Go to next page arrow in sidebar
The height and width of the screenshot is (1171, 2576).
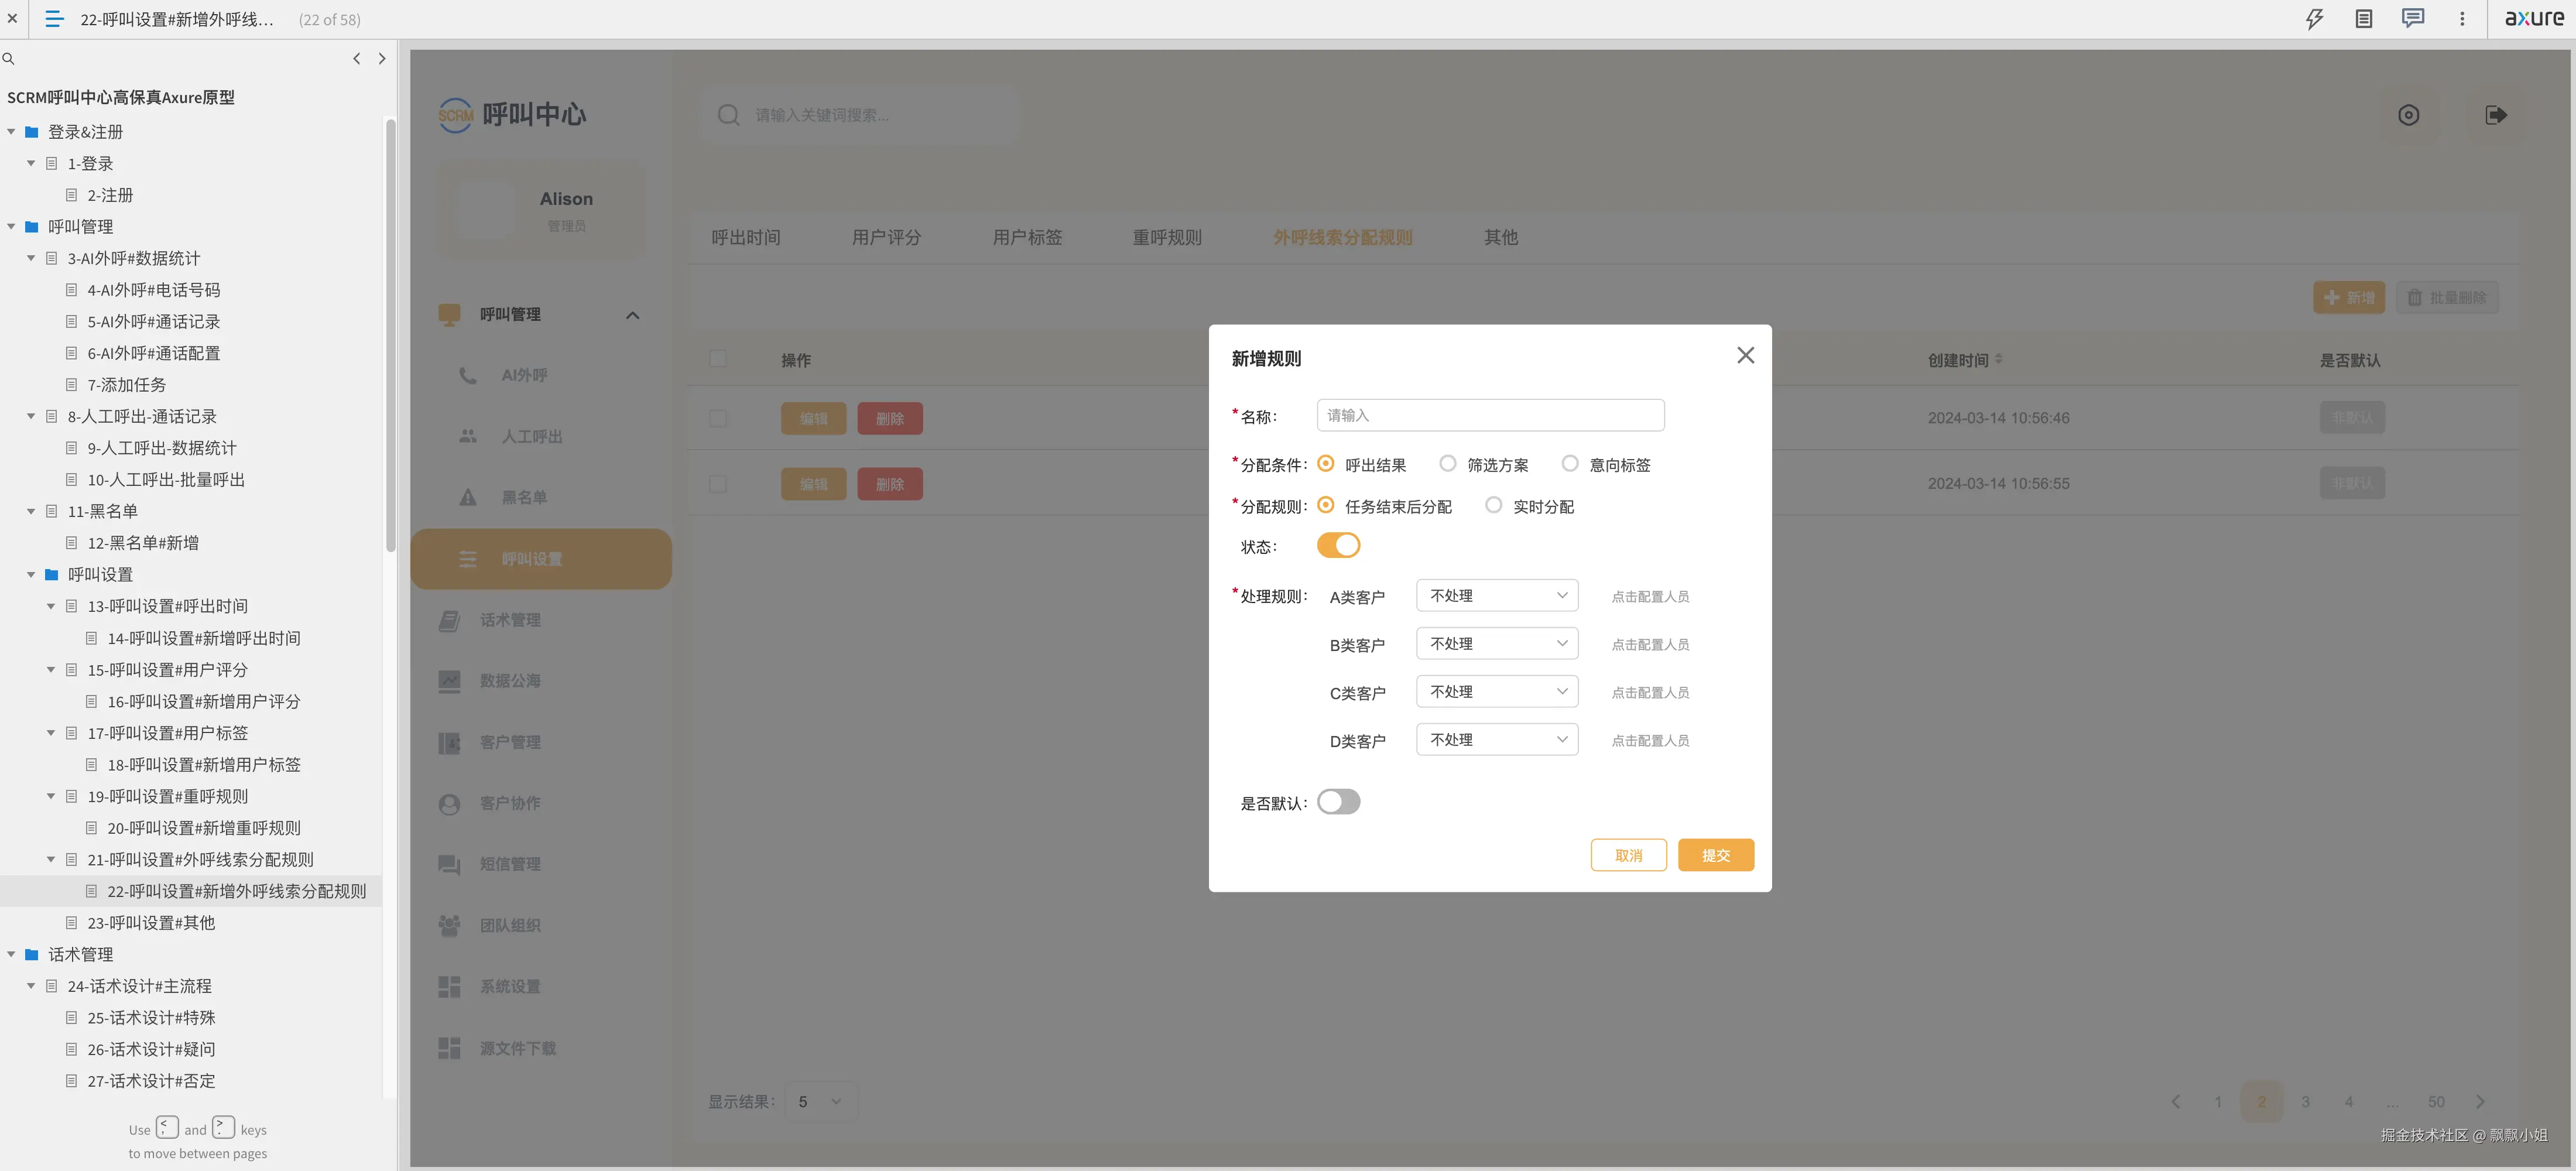[382, 59]
